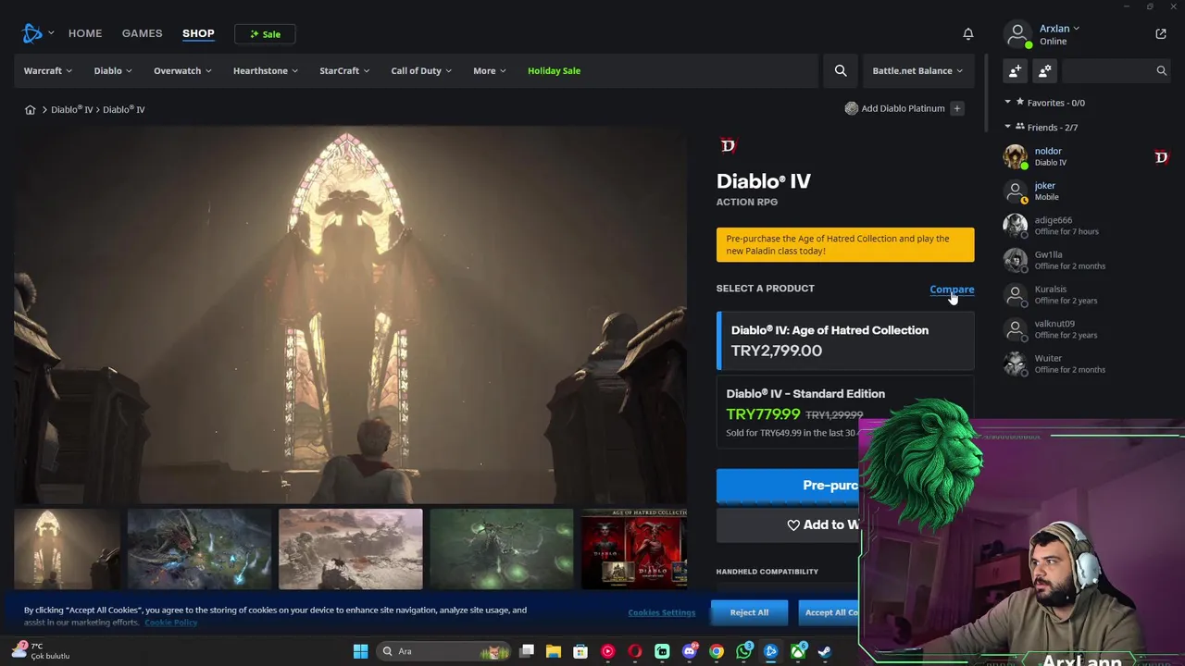This screenshot has height=666, width=1185.
Task: Click the Battle.net logo icon
Action: 32,33
